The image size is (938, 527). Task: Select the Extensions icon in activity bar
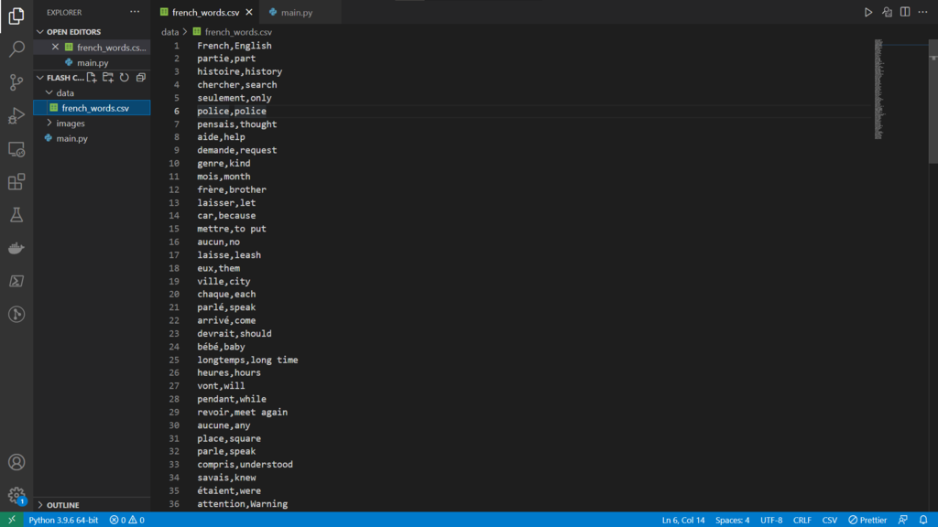click(17, 182)
